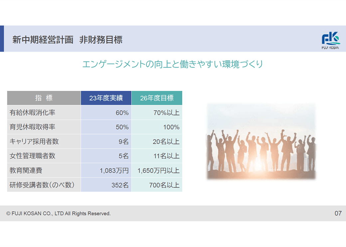The image size is (346, 247).
Task: Click the Fuji Kosan logo
Action: coord(330,41)
